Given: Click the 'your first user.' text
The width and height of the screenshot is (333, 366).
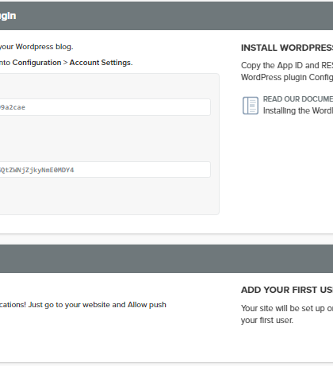Looking at the screenshot, I should click(267, 320).
